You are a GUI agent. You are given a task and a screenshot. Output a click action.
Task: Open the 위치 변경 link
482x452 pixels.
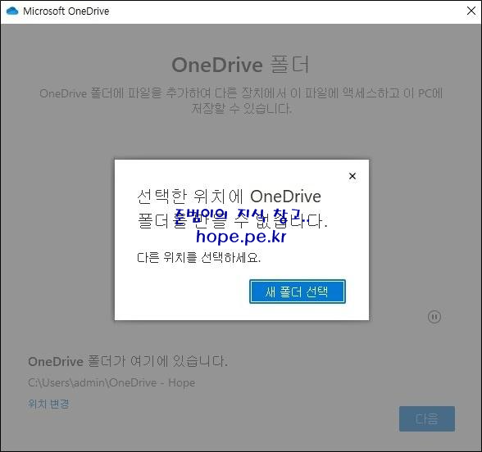pos(48,404)
